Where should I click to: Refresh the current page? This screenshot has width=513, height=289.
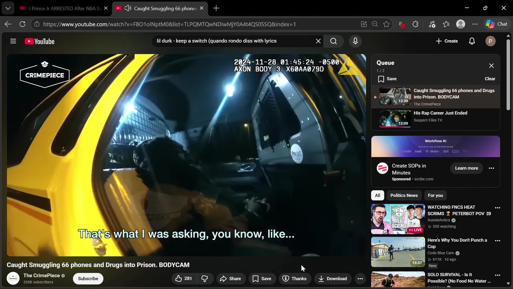click(22, 24)
